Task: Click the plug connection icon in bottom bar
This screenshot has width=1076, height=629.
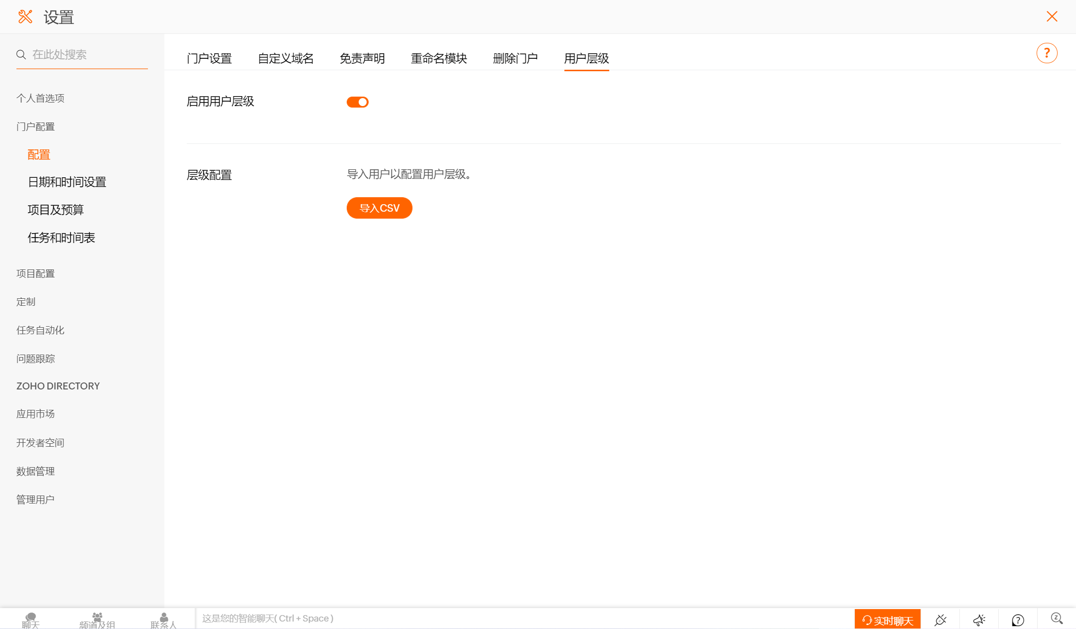Action: coord(940,620)
